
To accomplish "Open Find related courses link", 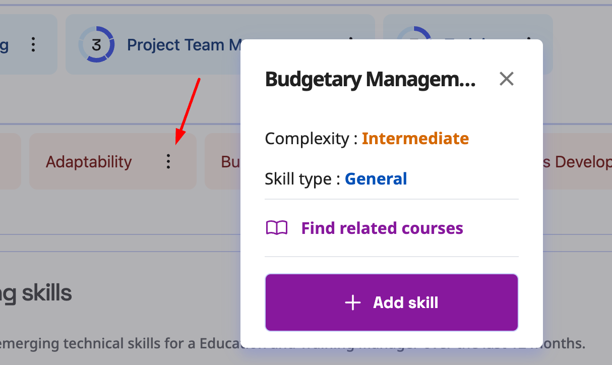I will pos(382,228).
